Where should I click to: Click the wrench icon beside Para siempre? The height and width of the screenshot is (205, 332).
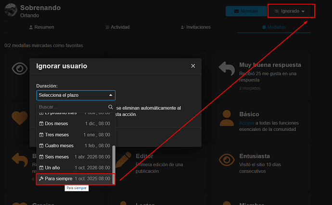click(x=41, y=179)
